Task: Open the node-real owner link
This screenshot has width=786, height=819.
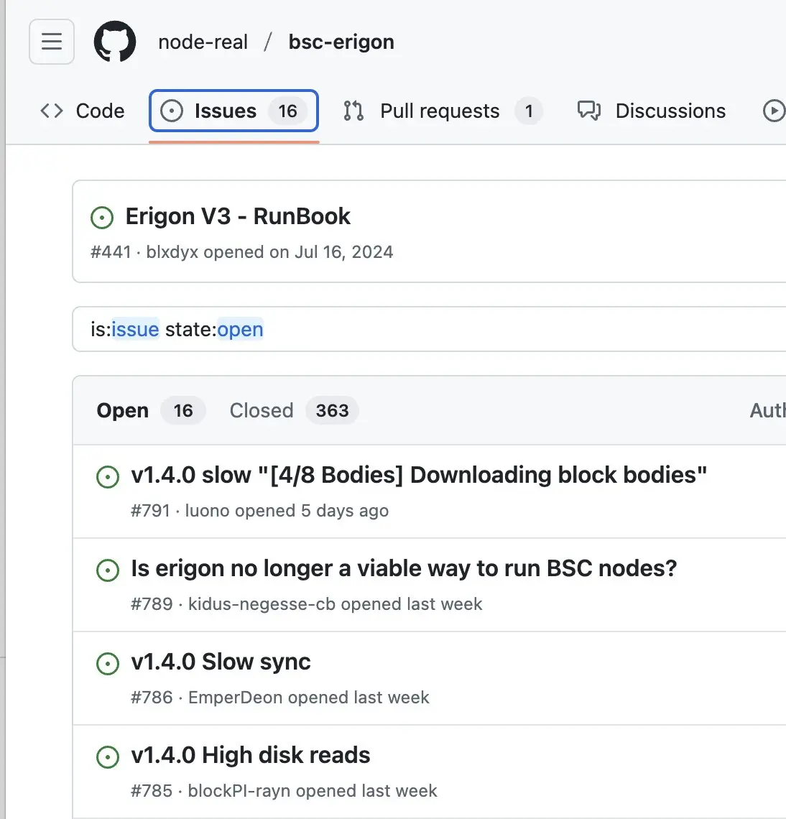Action: point(203,42)
